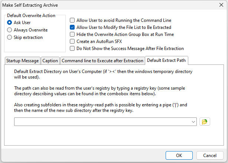Tick Hide the Overwrite Action Group Box checkbox
228x163 pixels.
point(72,34)
